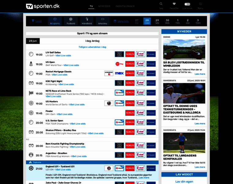Show Tidligere udsendelser i dag
The height and width of the screenshot is (184, 233).
[x=92, y=47]
